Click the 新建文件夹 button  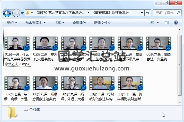(102, 23)
